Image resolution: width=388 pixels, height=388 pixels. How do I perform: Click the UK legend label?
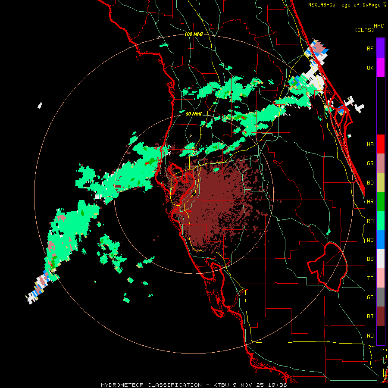[370, 68]
